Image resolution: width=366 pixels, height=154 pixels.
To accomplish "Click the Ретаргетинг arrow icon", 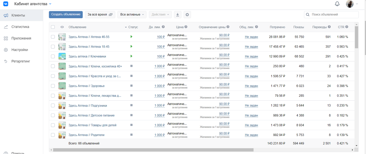I will tap(6, 61).
